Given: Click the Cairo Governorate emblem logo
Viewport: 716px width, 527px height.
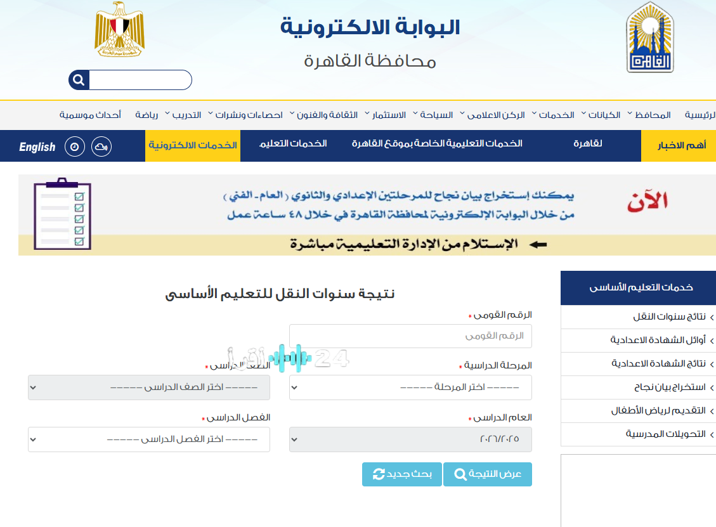Looking at the screenshot, I should tap(649, 36).
